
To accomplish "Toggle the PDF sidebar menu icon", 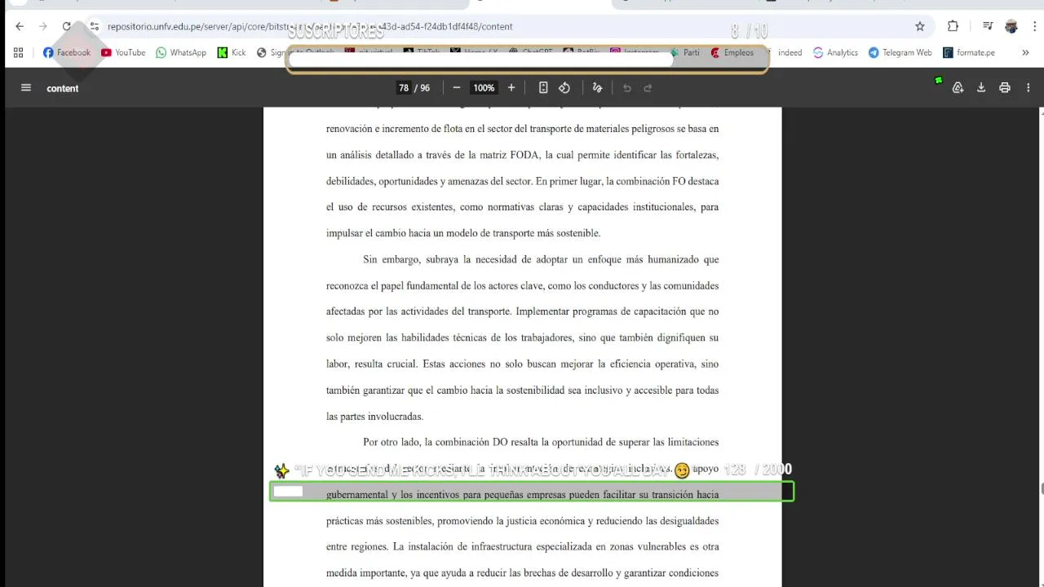I will pyautogui.click(x=26, y=88).
